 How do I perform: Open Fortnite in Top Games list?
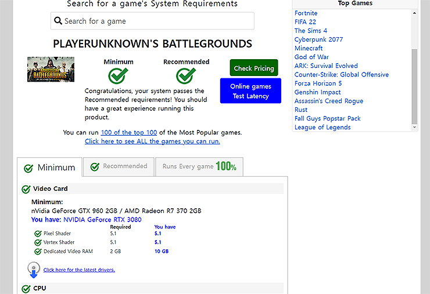coord(306,13)
